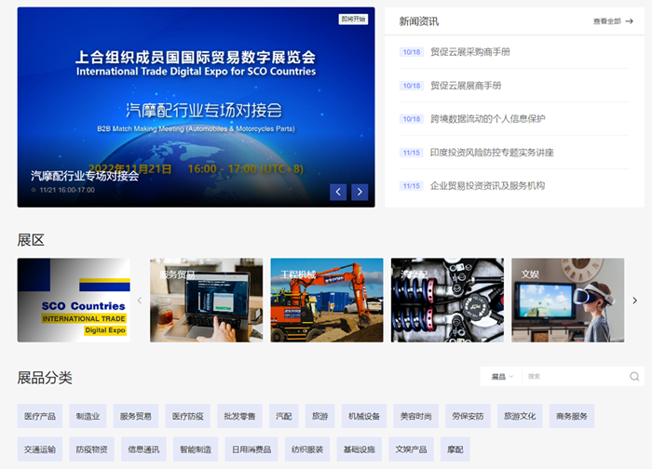Click the search magnifier icon
This screenshot has height=469, width=652.
pos(634,376)
